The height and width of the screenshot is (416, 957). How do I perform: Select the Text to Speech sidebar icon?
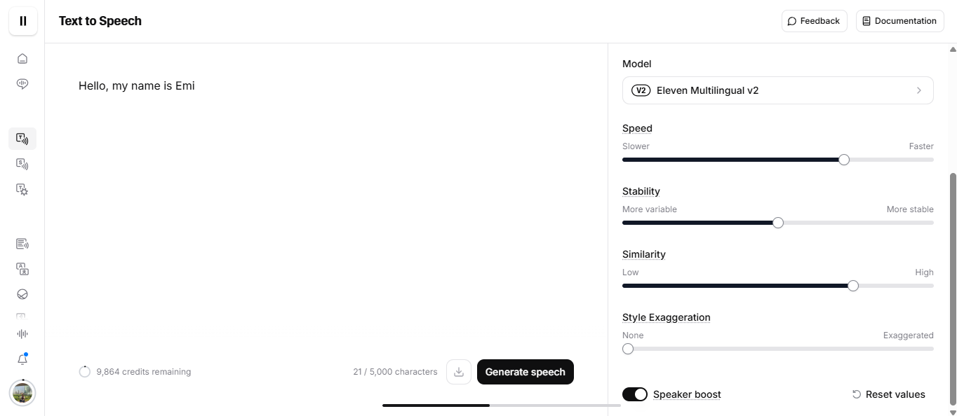click(22, 139)
